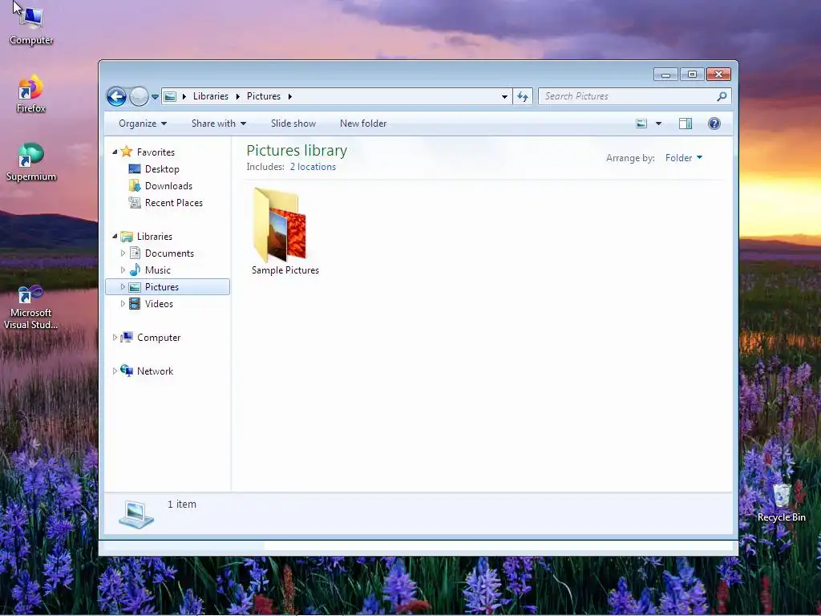The image size is (821, 616).
Task: Open the 2 locations link
Action: pos(313,167)
